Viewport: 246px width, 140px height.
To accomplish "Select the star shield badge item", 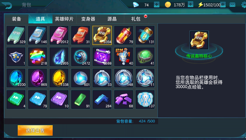I will tap(16, 57).
